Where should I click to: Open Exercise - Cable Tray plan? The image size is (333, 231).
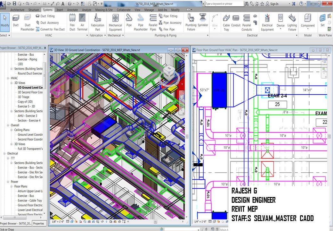30,201
